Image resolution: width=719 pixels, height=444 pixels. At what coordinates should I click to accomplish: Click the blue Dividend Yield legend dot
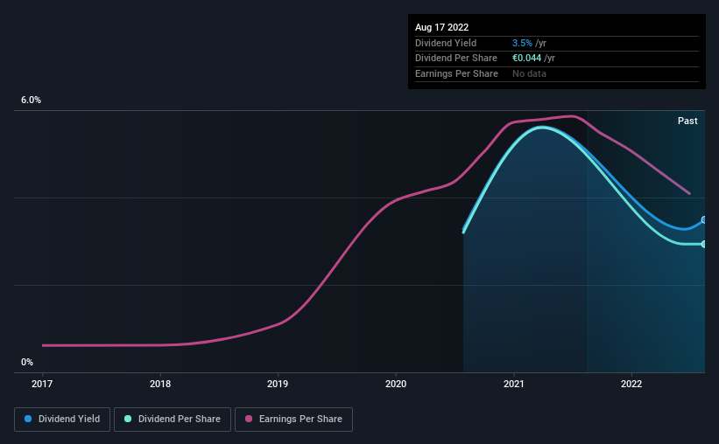tap(28, 419)
